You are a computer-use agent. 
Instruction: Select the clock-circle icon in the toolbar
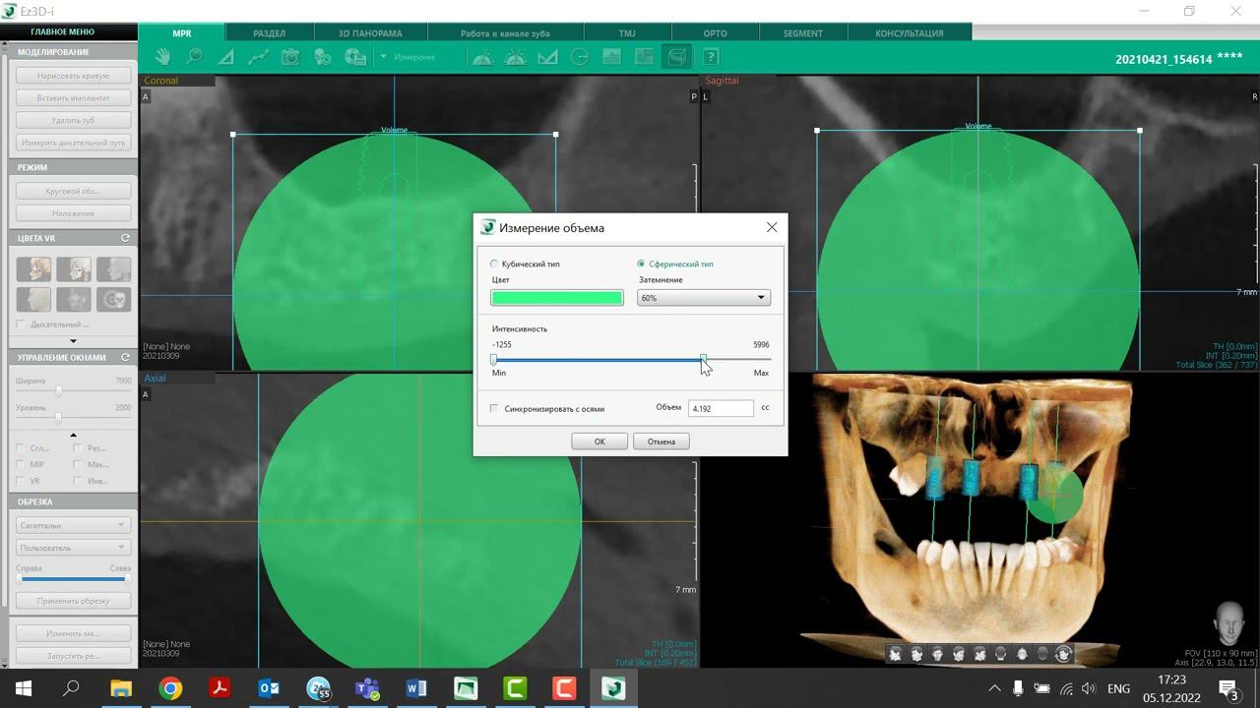coord(580,57)
